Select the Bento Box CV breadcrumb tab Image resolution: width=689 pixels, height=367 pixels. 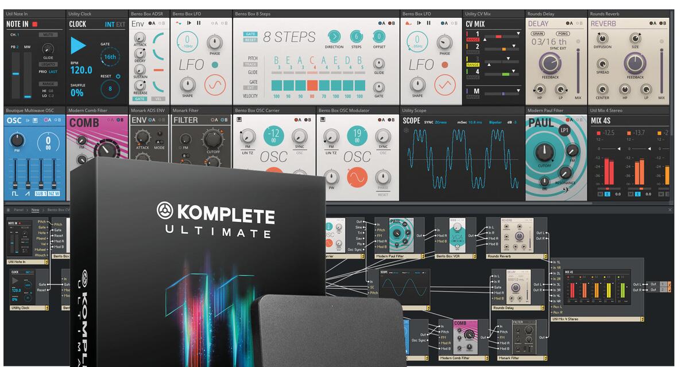click(x=57, y=210)
